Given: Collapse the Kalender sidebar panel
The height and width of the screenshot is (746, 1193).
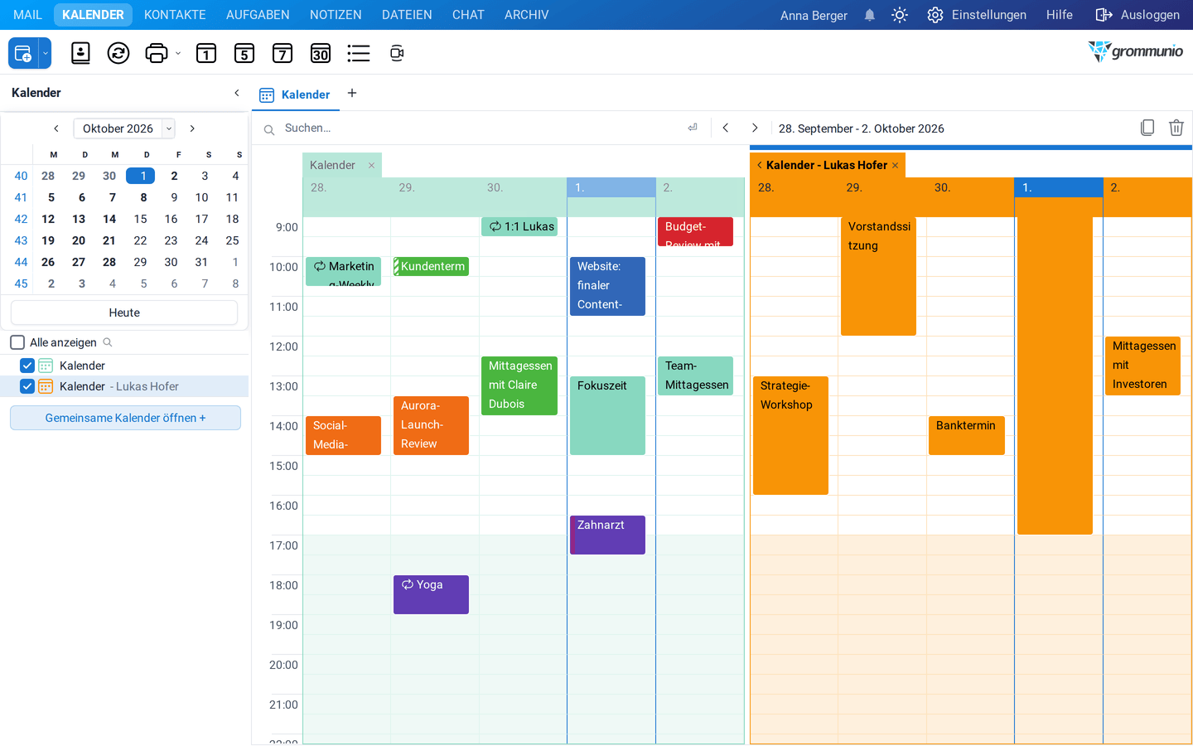Looking at the screenshot, I should click(x=237, y=93).
